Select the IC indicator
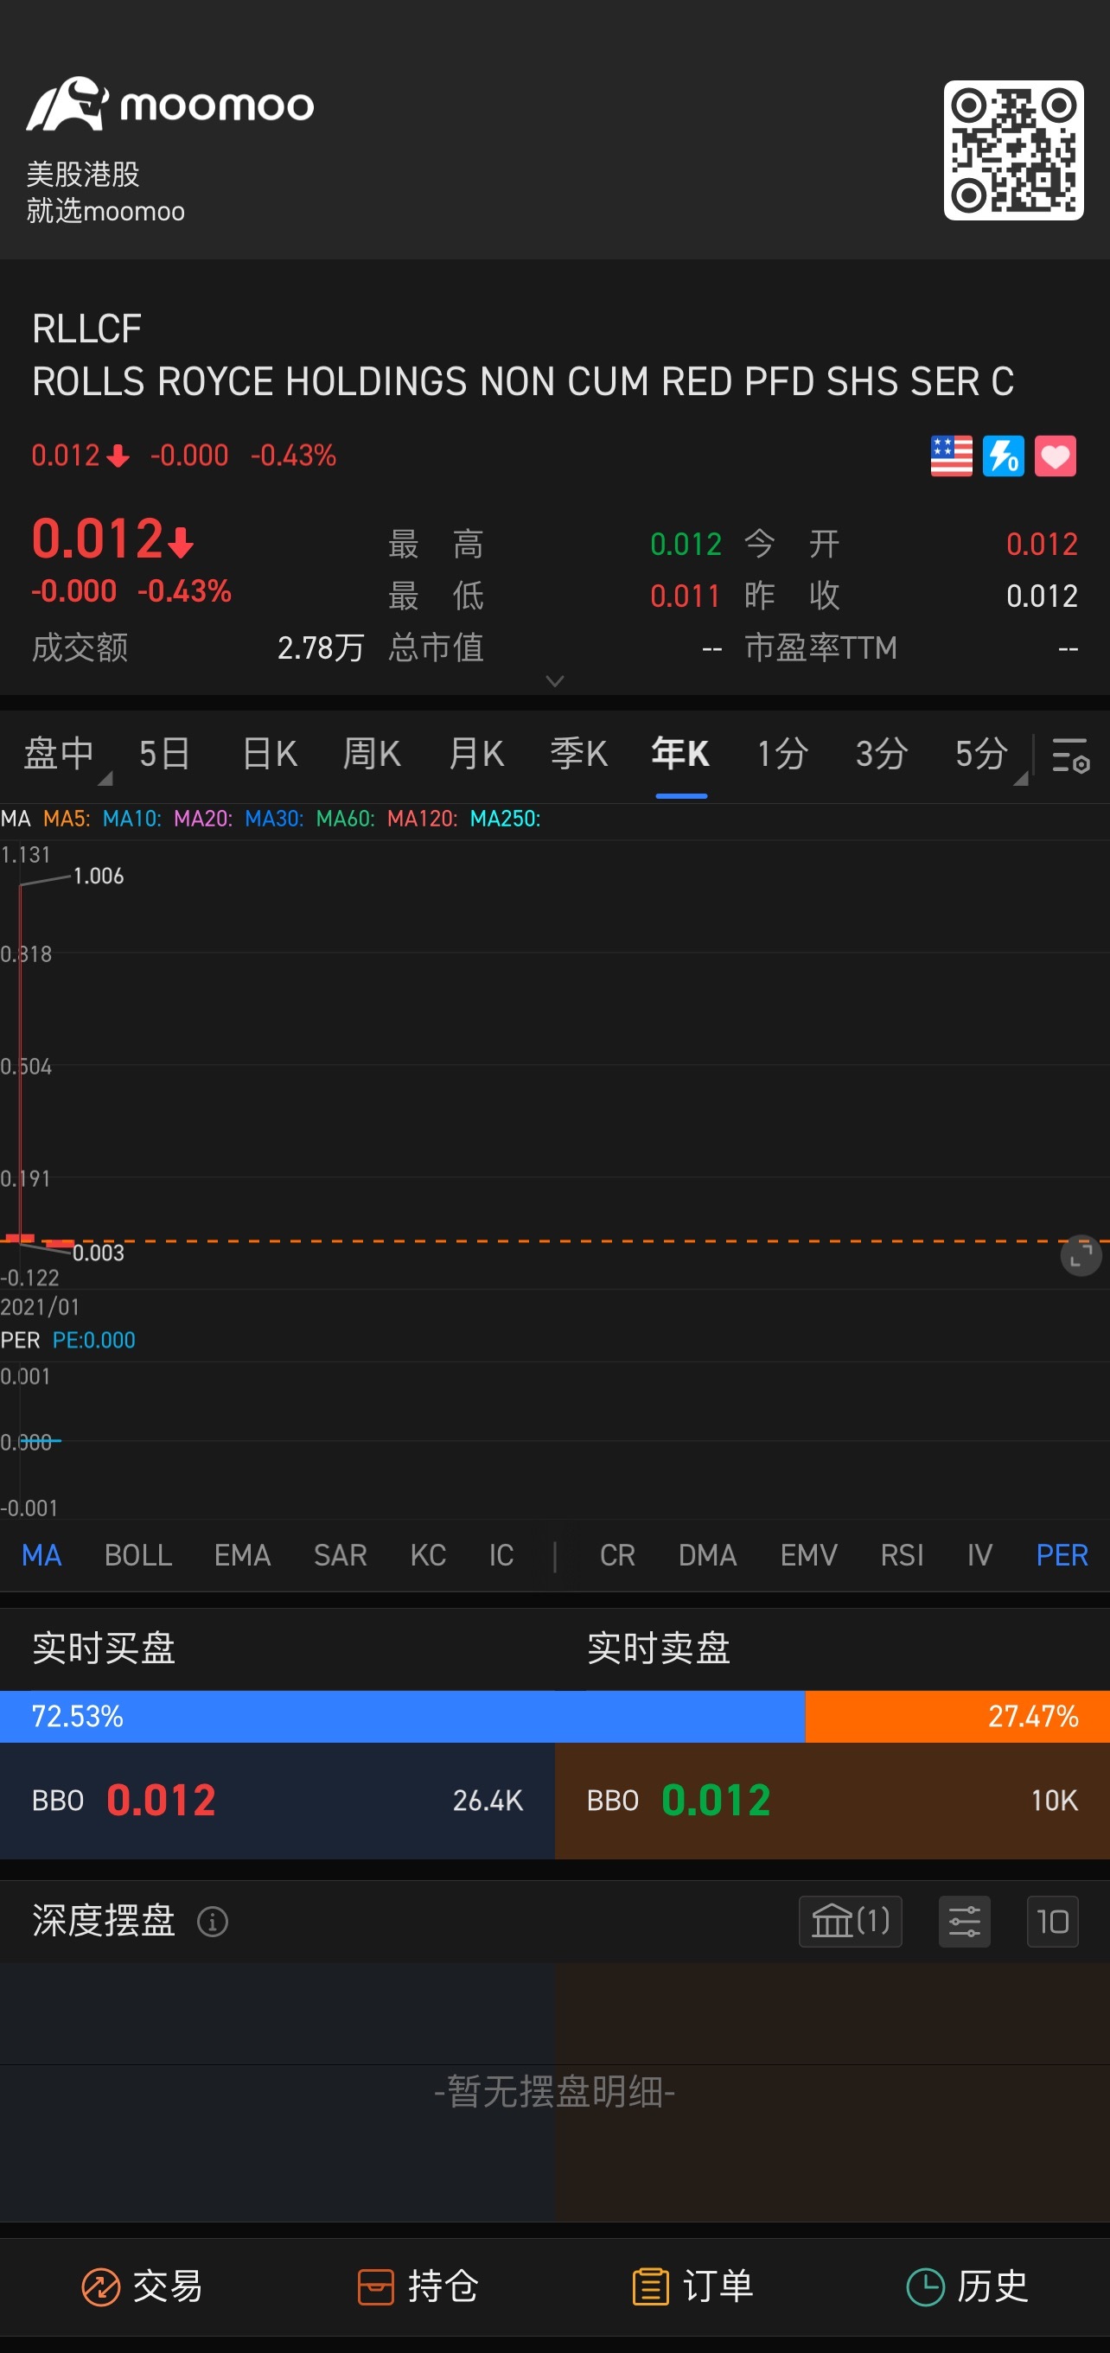Image resolution: width=1110 pixels, height=2353 pixels. pos(501,1554)
